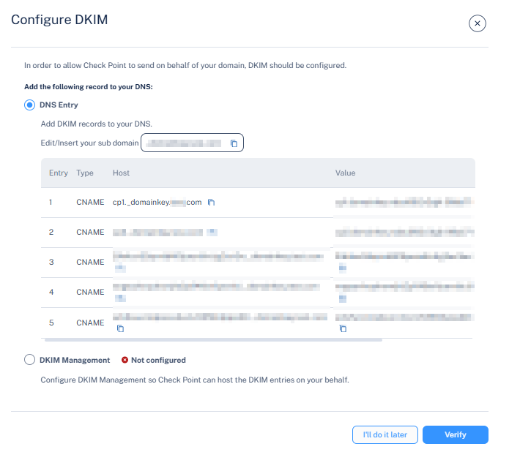Copy the host value of entry 4

tap(121, 298)
